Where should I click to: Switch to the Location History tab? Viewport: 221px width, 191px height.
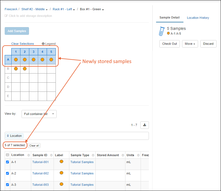pyautogui.click(x=198, y=18)
